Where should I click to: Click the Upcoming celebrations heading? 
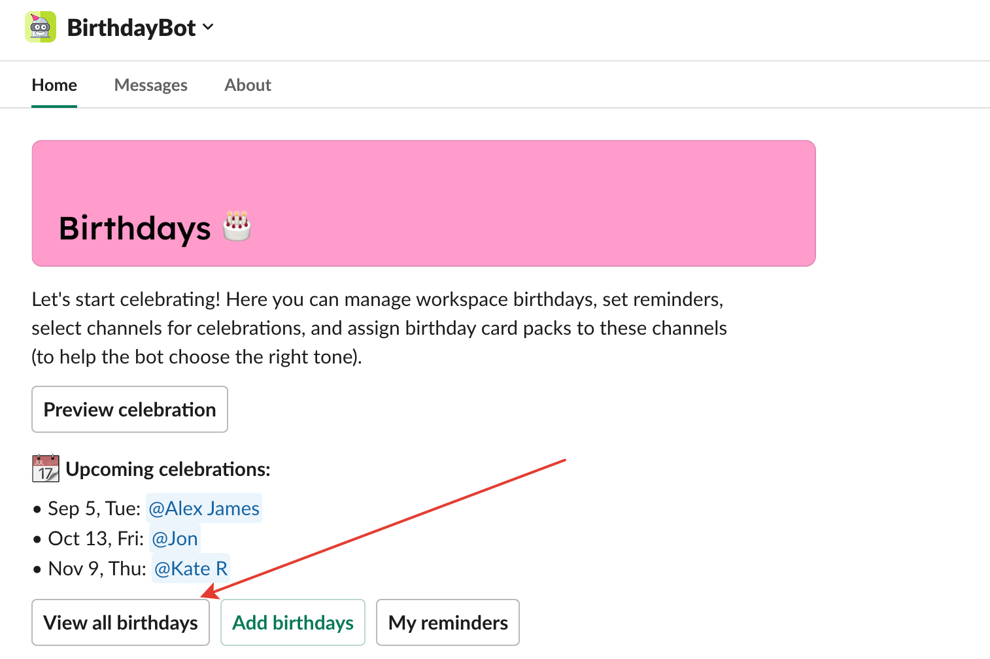point(168,469)
